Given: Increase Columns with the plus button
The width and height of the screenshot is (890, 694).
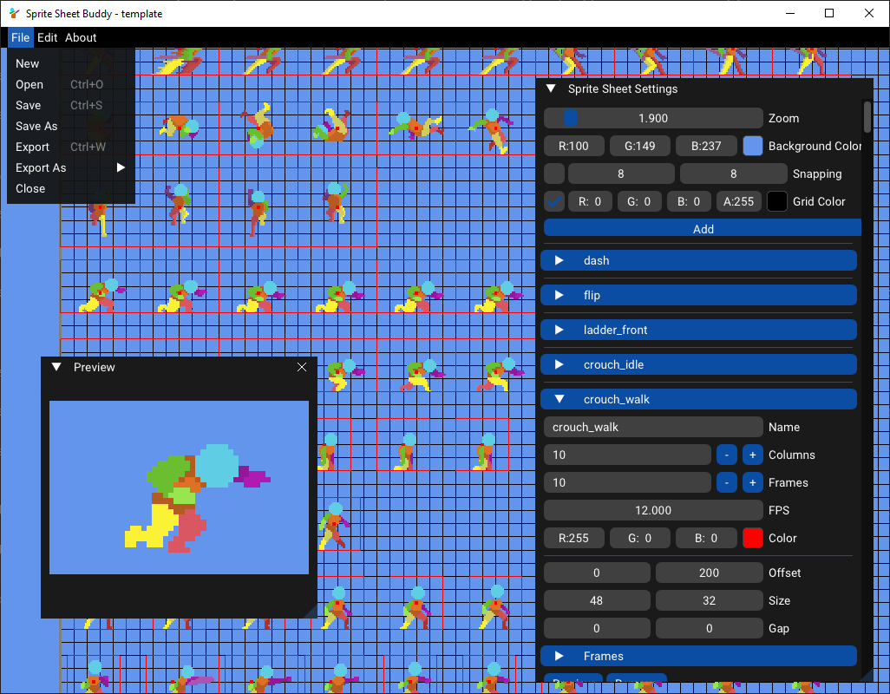Looking at the screenshot, I should (x=753, y=455).
